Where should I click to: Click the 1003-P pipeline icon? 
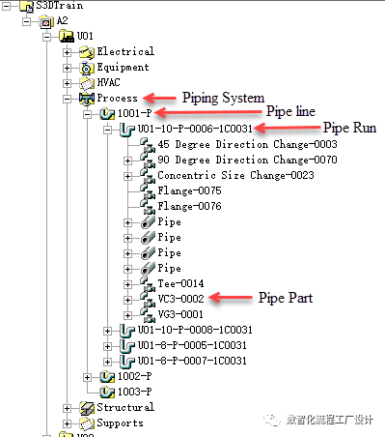pyautogui.click(x=107, y=393)
